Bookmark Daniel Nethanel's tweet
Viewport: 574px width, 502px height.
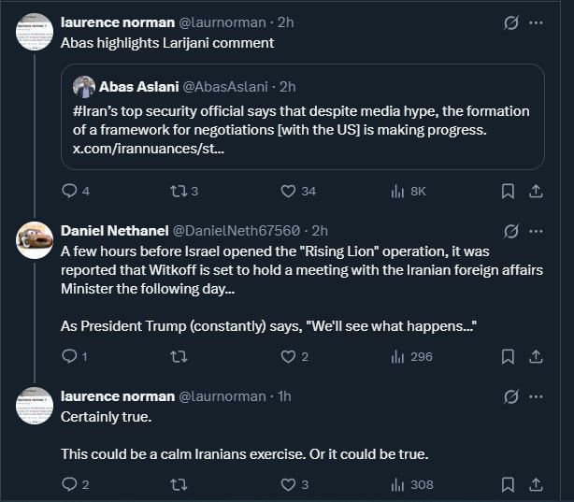click(508, 356)
